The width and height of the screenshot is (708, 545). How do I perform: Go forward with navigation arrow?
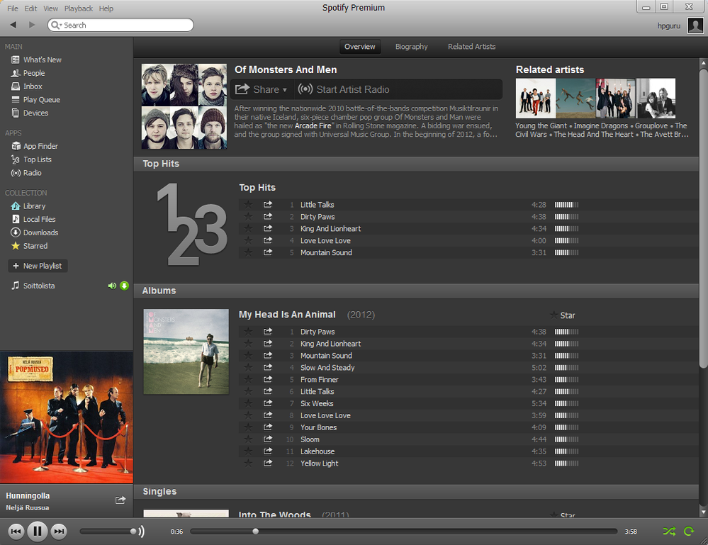[x=32, y=25]
